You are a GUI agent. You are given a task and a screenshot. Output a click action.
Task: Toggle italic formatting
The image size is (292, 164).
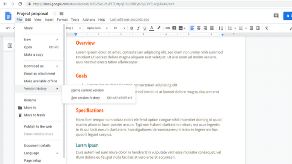pyautogui.click(x=138, y=28)
